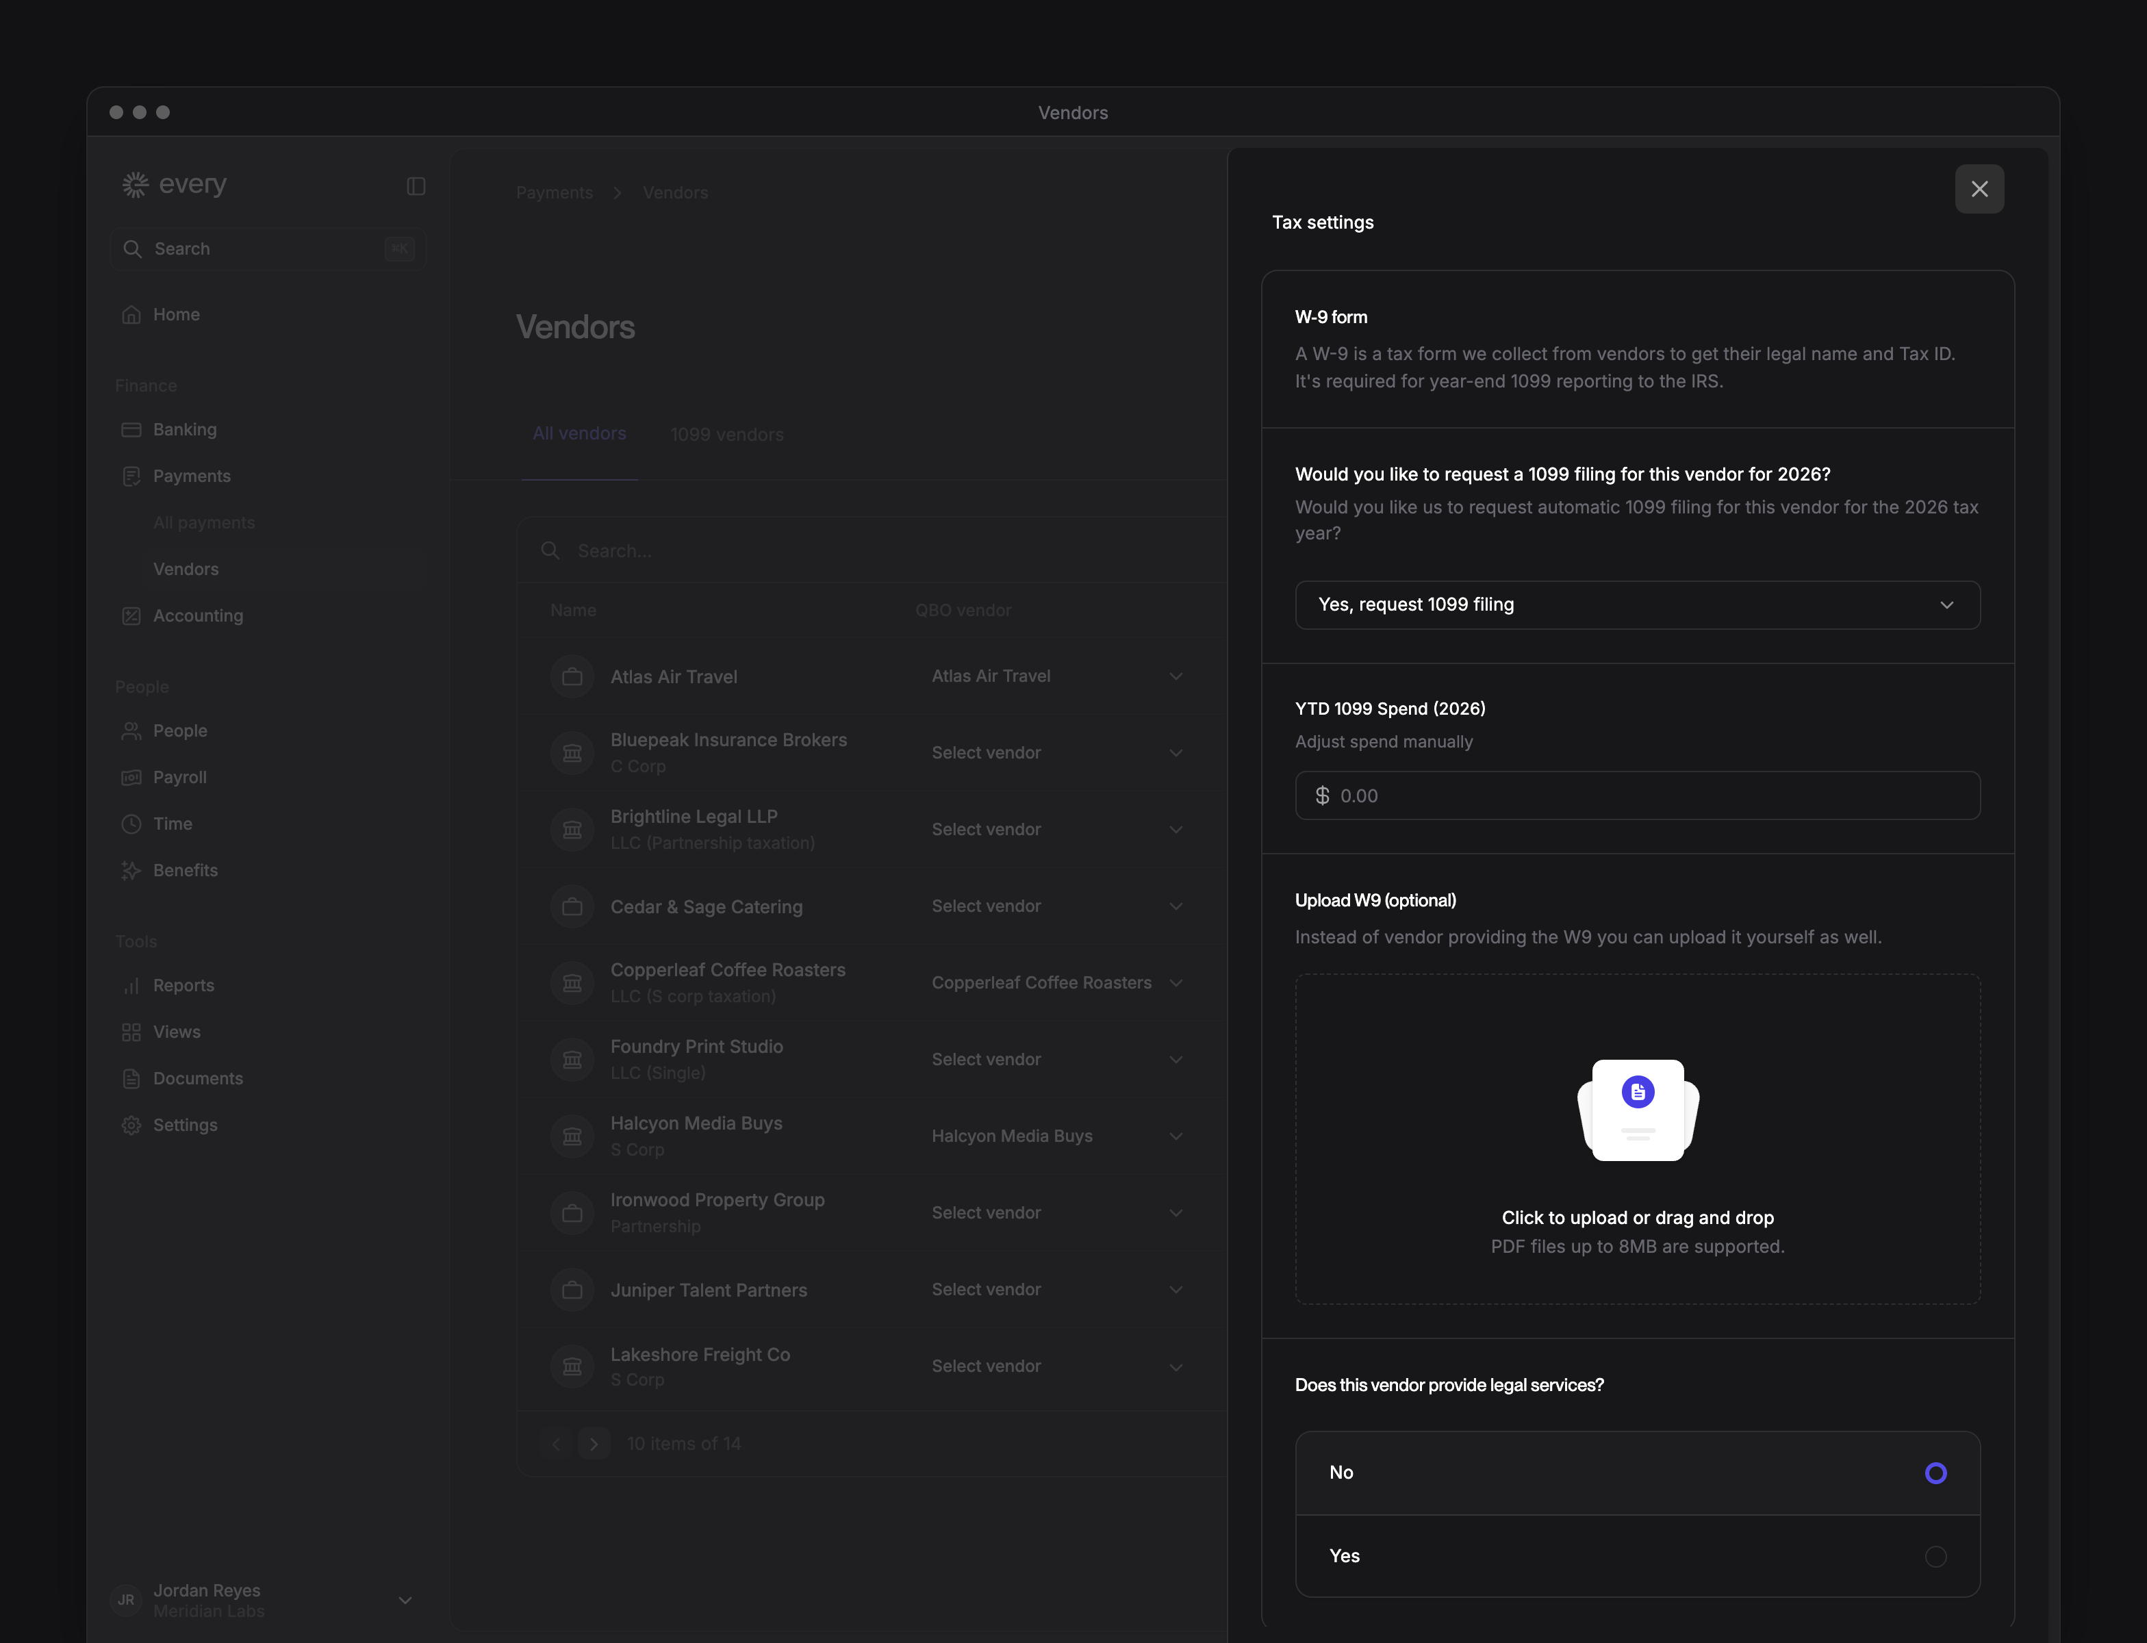
Task: Click the vendor table search magnifier icon
Action: click(550, 550)
